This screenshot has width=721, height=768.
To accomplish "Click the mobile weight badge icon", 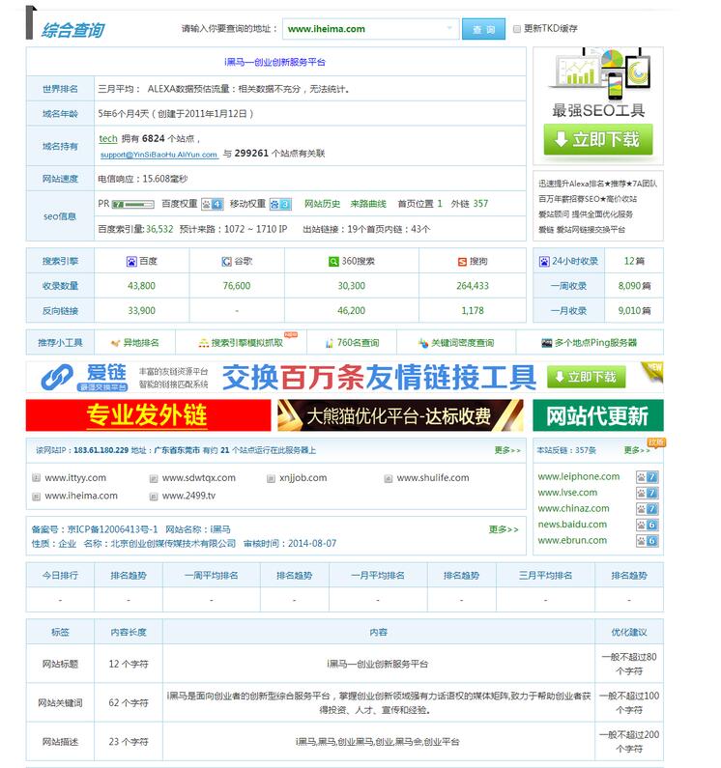I will point(280,204).
